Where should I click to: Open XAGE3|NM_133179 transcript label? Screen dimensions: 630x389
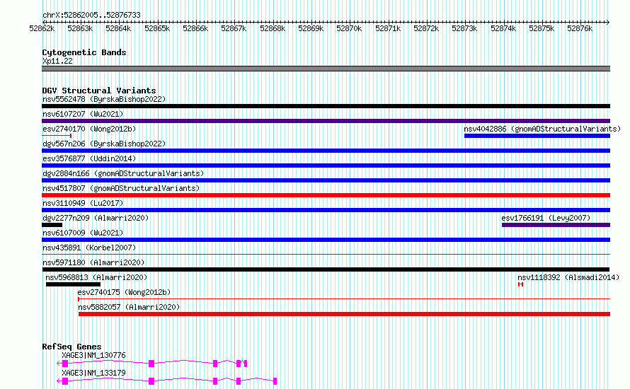point(93,373)
